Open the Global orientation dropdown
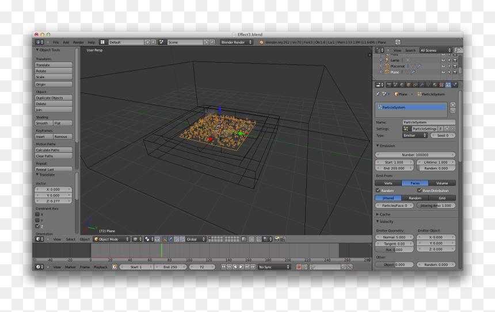Viewport: 495px width, 312px height. 196,239
